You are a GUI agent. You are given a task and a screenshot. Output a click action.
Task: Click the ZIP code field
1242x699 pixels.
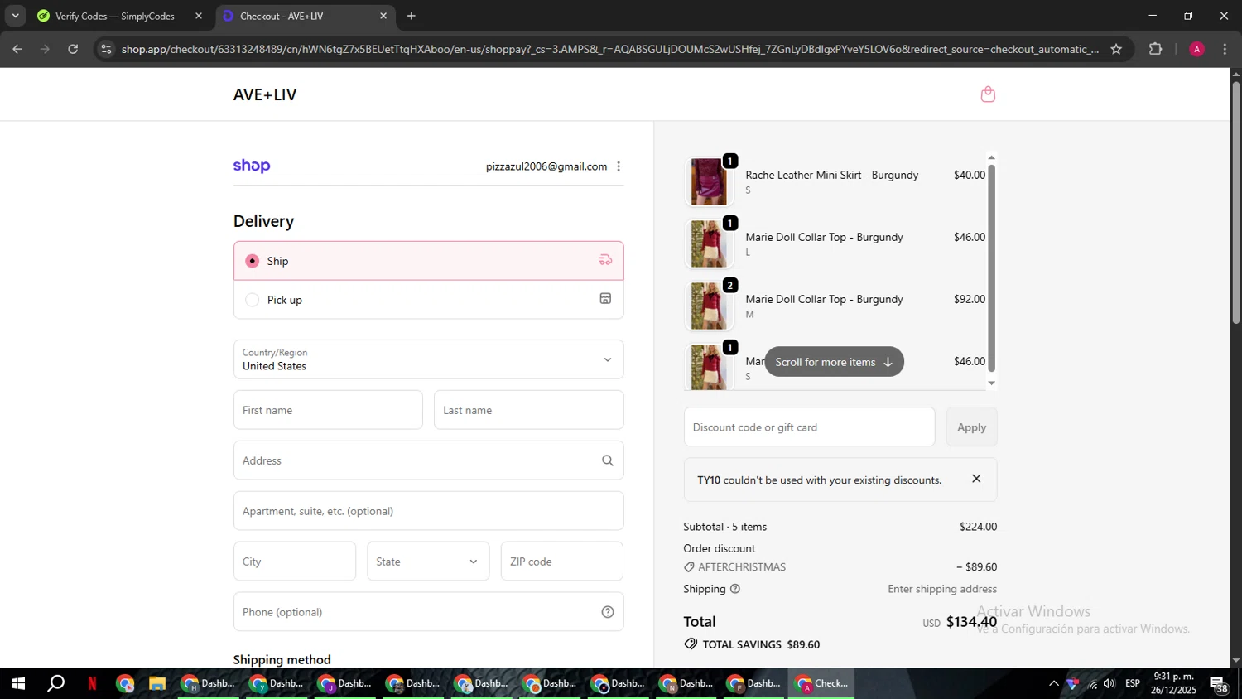pos(562,562)
